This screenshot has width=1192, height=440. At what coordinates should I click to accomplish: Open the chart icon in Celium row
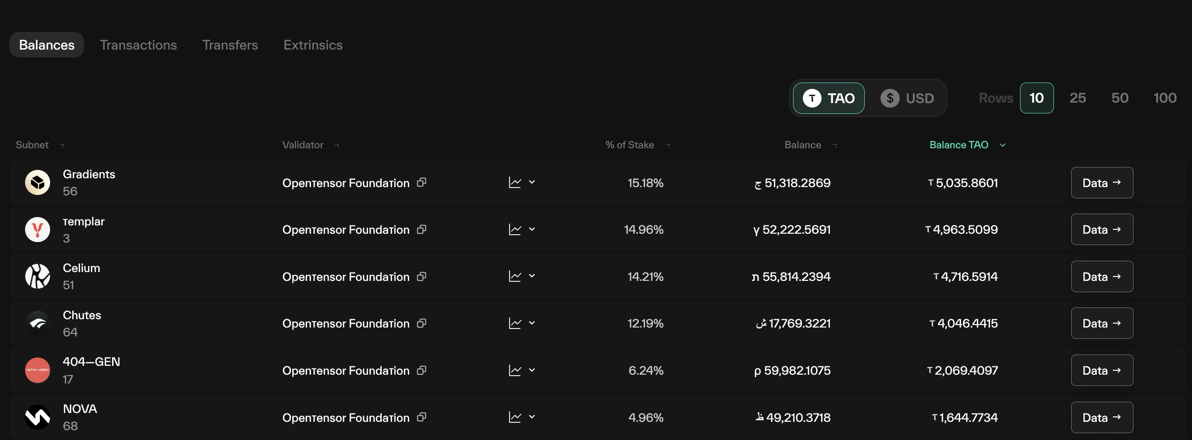515,276
